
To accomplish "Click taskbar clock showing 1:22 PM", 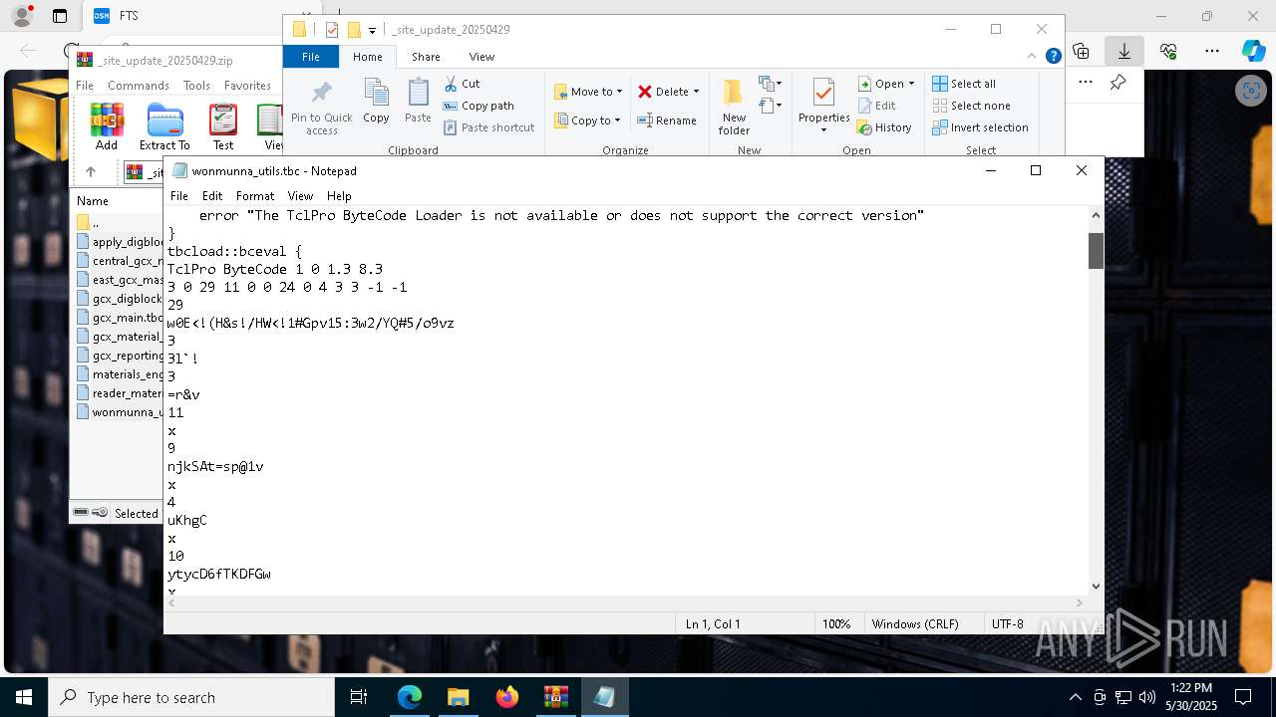I will 1191,697.
